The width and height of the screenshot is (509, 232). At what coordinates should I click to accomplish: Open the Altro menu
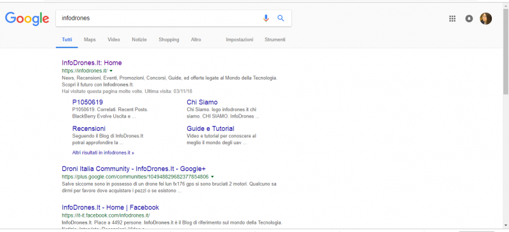196,39
